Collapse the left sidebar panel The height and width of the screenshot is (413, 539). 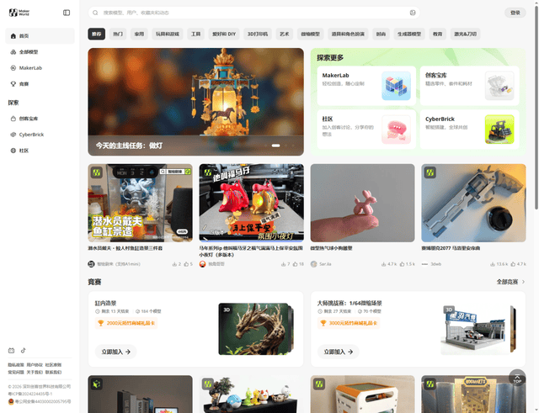coord(67,13)
